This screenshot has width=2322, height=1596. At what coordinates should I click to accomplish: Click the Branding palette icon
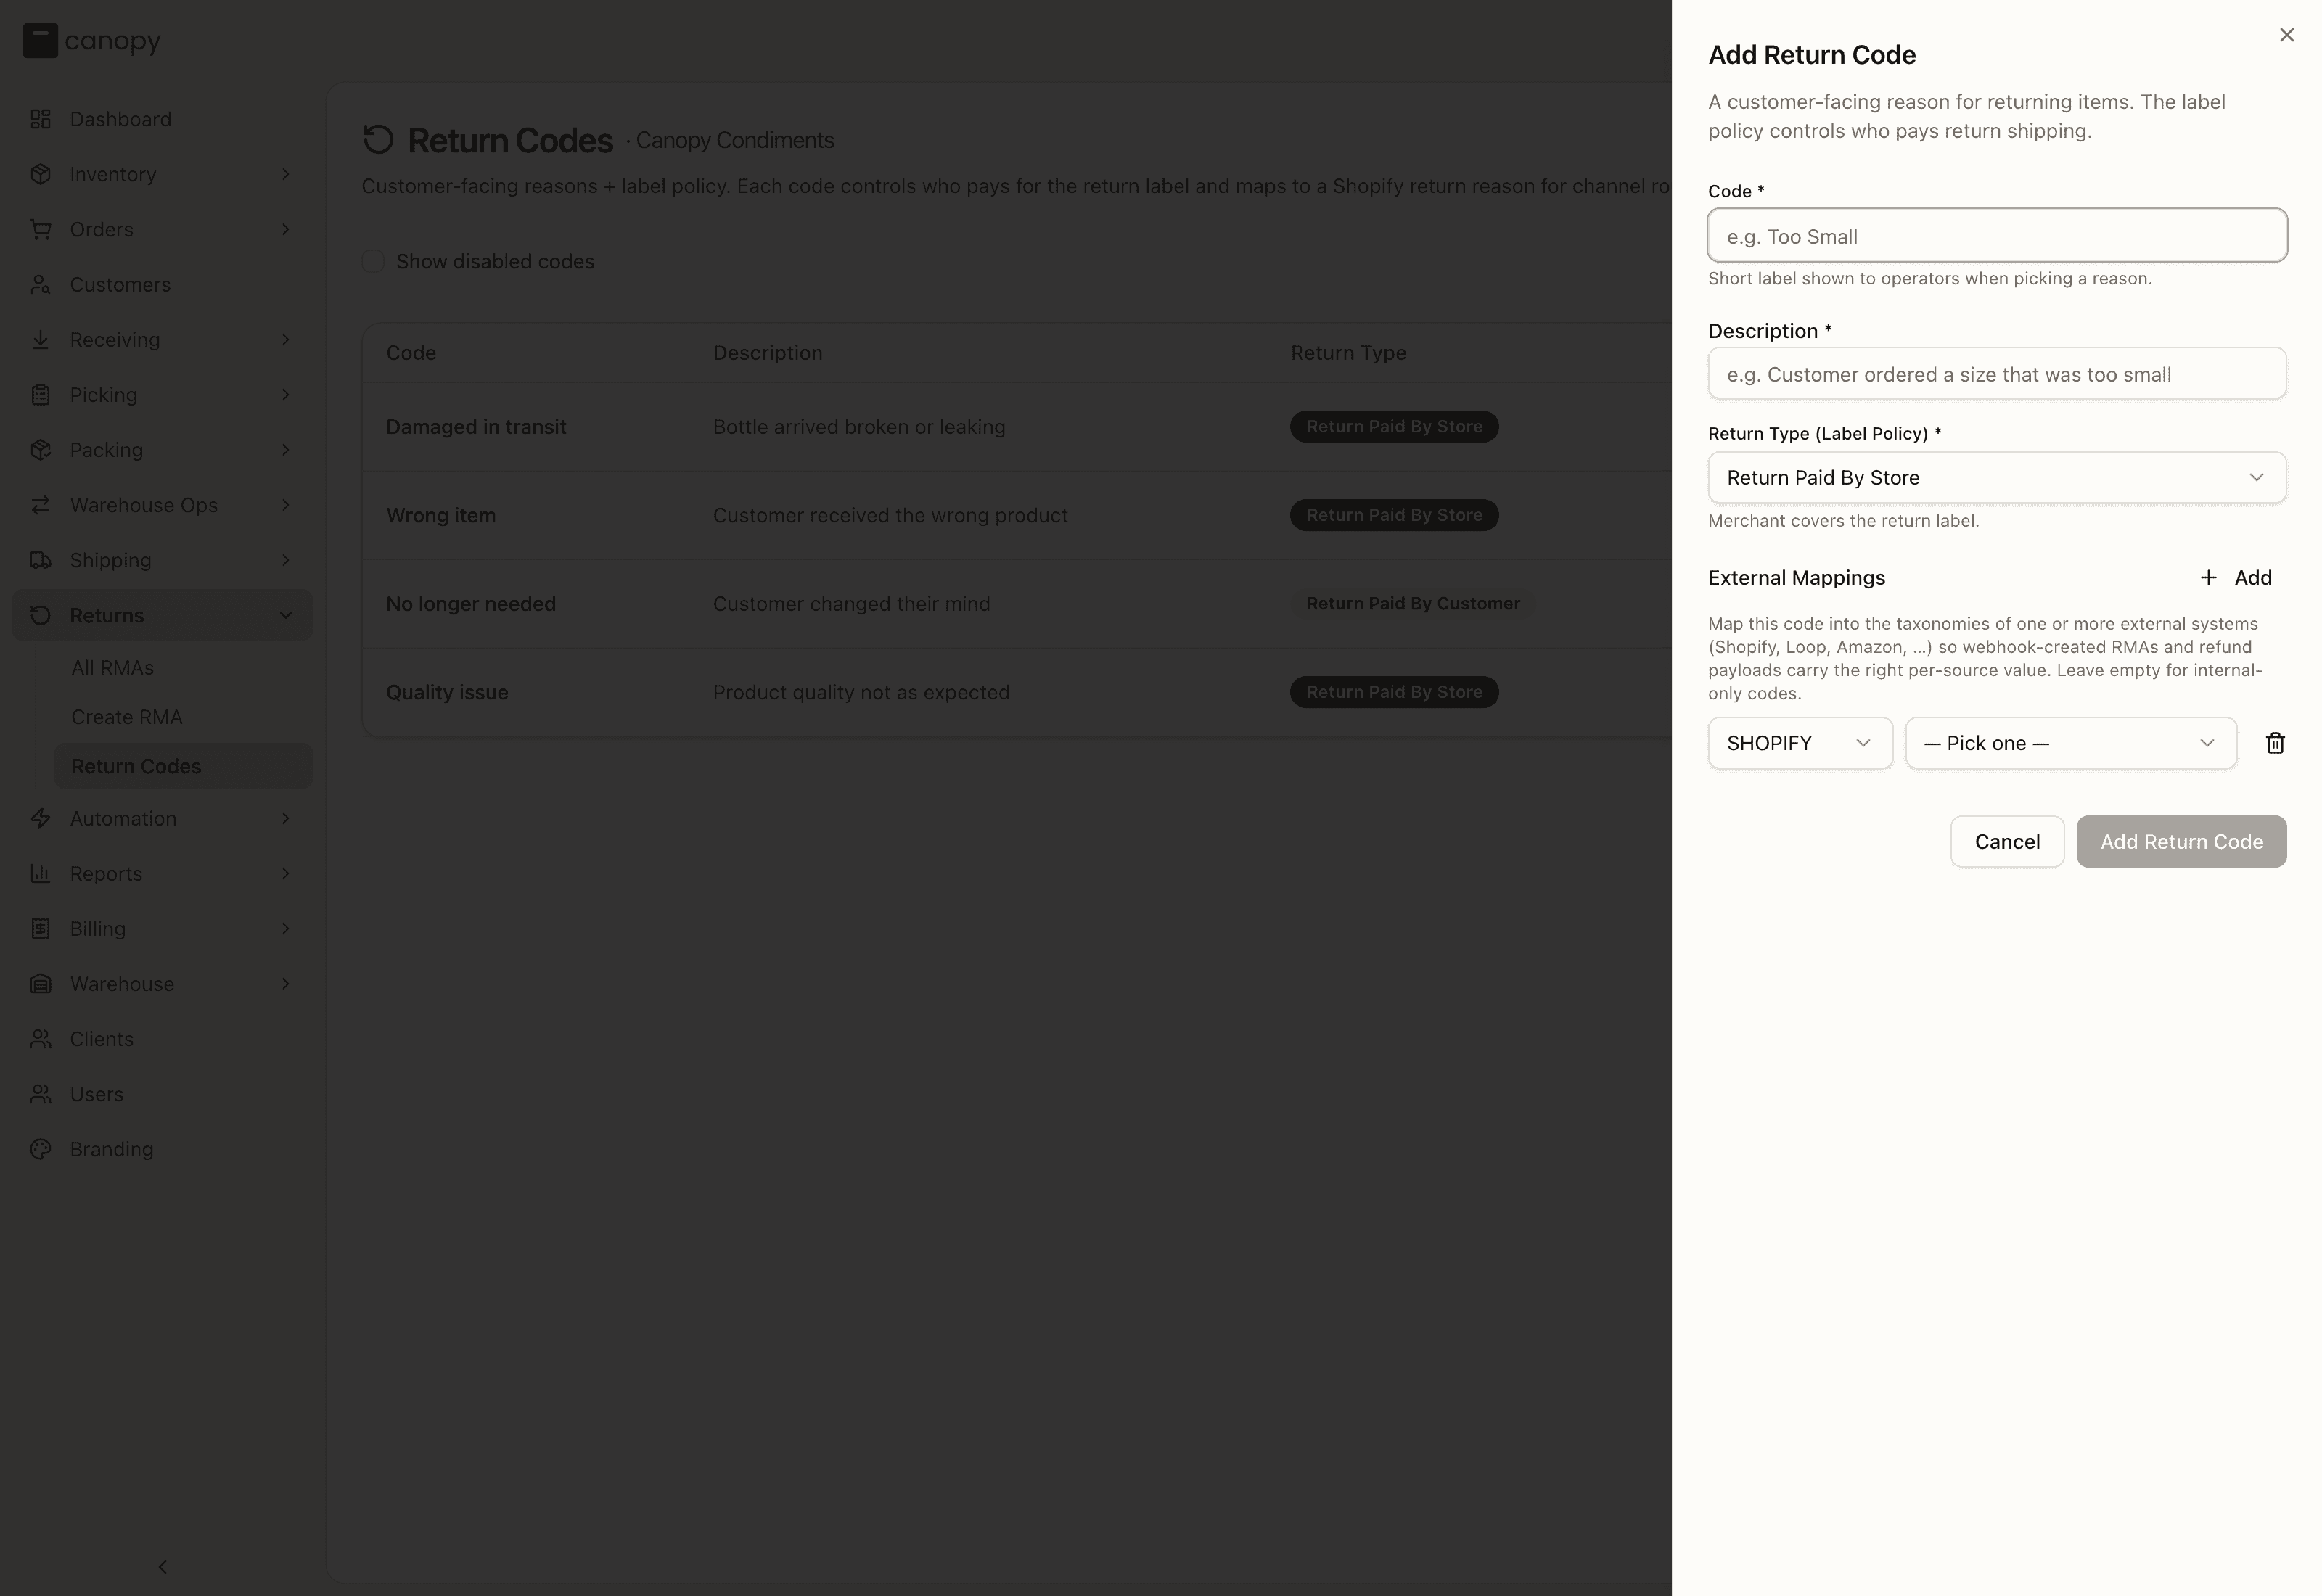[40, 1149]
